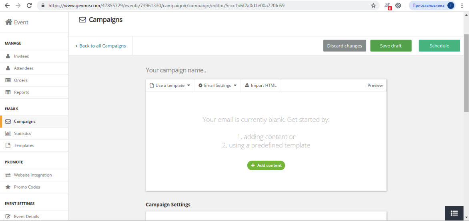Click the Event home icon

(x=8, y=22)
